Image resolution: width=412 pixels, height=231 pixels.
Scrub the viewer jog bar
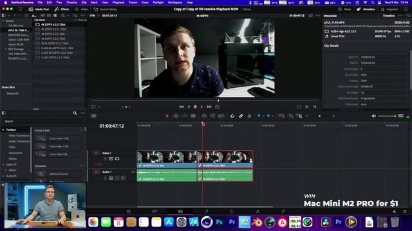click(x=204, y=100)
